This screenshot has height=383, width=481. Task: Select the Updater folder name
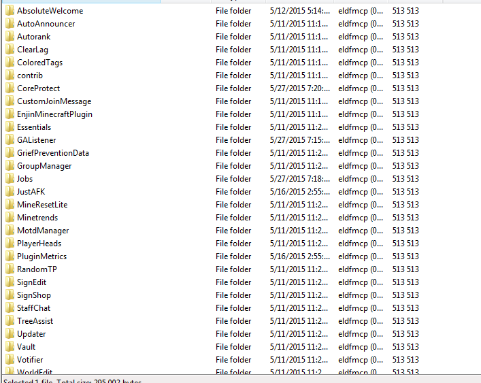coord(31,334)
